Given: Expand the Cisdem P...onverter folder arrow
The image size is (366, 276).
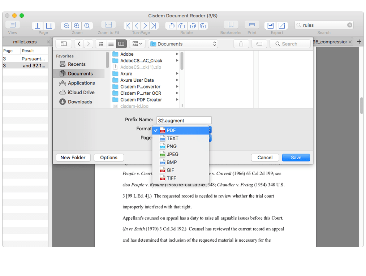Looking at the screenshot, I should pyautogui.click(x=177, y=87).
